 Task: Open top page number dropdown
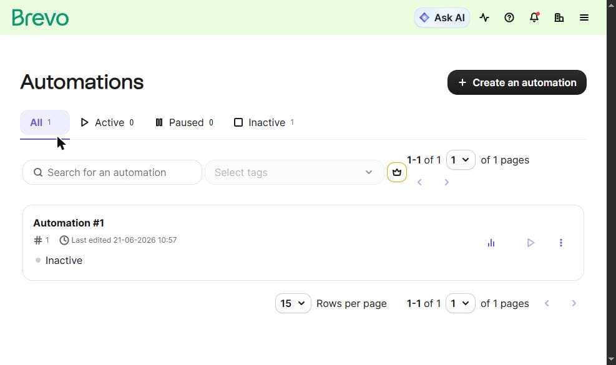(x=461, y=160)
